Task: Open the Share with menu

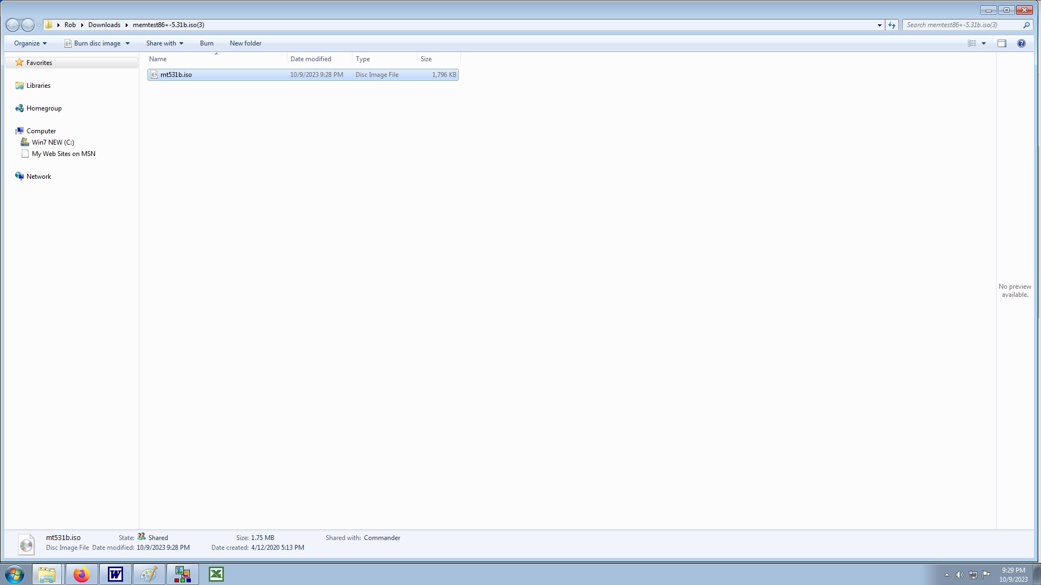Action: point(164,43)
